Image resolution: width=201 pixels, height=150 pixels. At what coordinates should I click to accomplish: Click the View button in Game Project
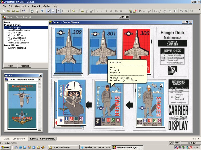point(10,66)
